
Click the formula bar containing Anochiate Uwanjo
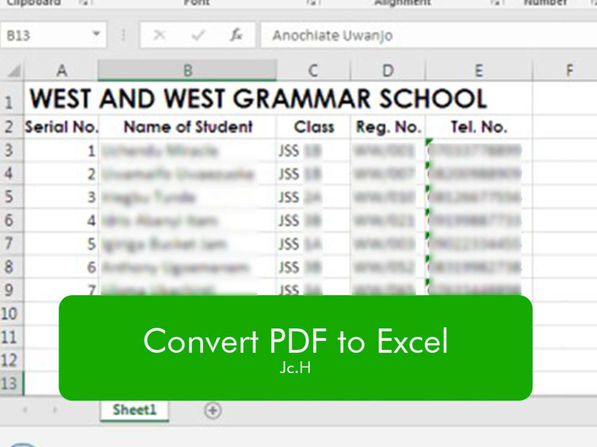coord(429,35)
